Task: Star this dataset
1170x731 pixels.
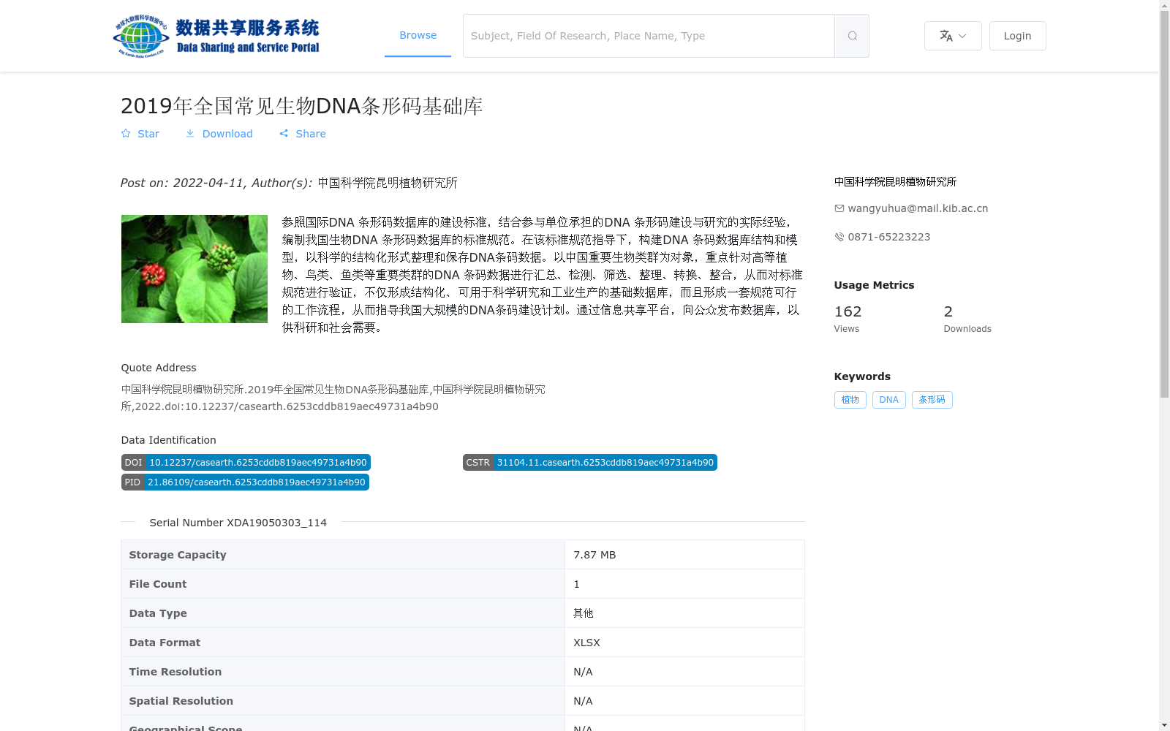Action: point(140,134)
